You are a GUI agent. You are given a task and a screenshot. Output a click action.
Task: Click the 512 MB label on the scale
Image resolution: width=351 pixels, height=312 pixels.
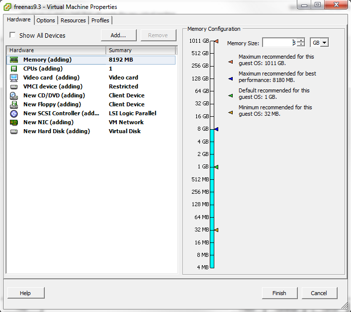click(x=200, y=179)
